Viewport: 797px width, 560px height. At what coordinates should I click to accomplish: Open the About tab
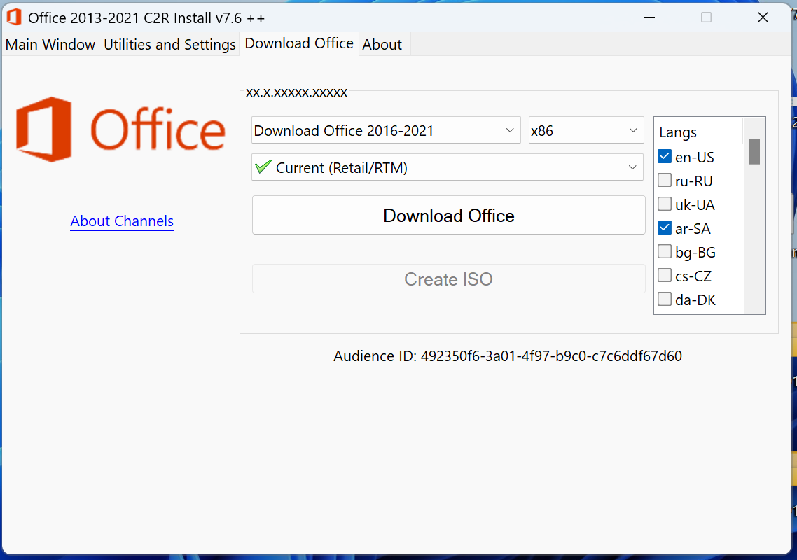pyautogui.click(x=382, y=45)
